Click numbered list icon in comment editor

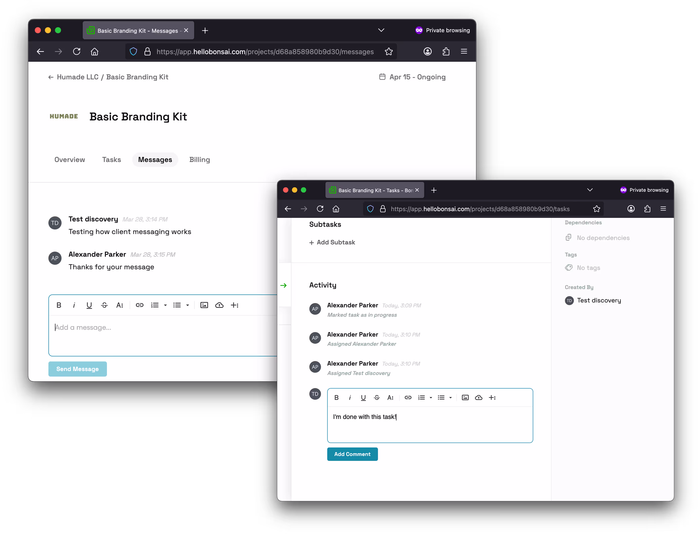point(422,398)
